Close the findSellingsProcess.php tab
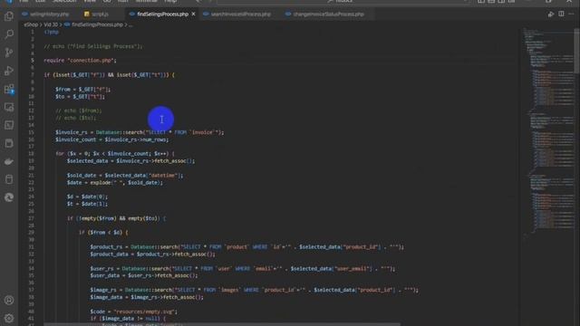580x326 pixels. coord(193,14)
